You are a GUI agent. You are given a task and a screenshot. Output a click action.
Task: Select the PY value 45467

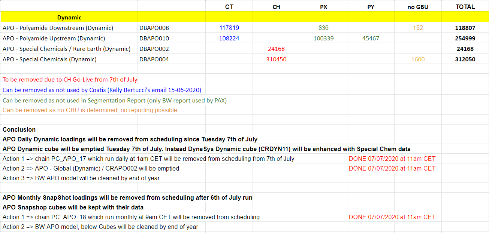tap(371, 38)
